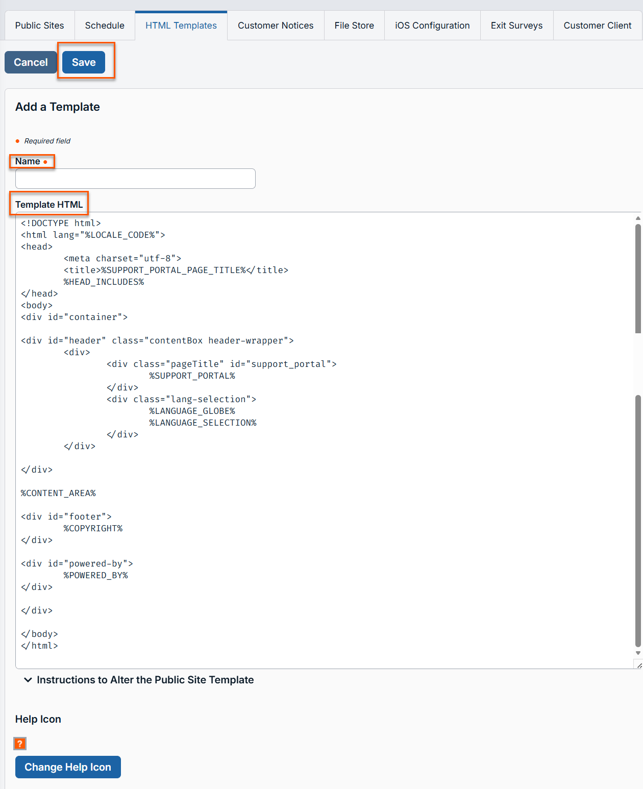The width and height of the screenshot is (643, 789).
Task: Click the orange question mark help icon
Action: click(x=20, y=744)
